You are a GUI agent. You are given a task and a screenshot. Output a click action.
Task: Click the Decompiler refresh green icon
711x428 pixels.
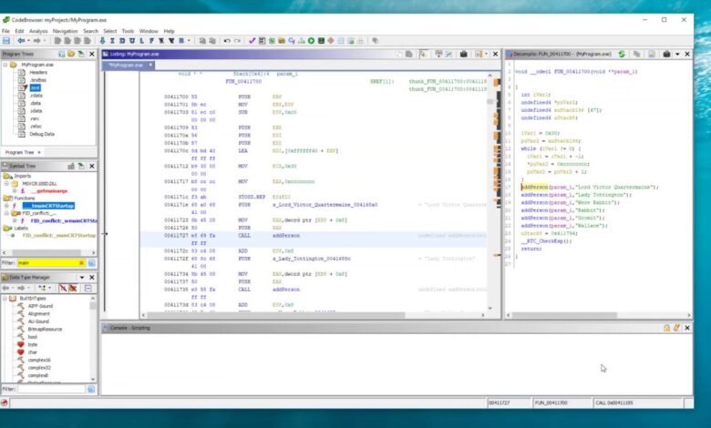pos(622,54)
